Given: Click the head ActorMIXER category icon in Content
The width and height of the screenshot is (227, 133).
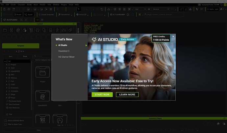Looking at the screenshot, I should [x=18, y=30].
